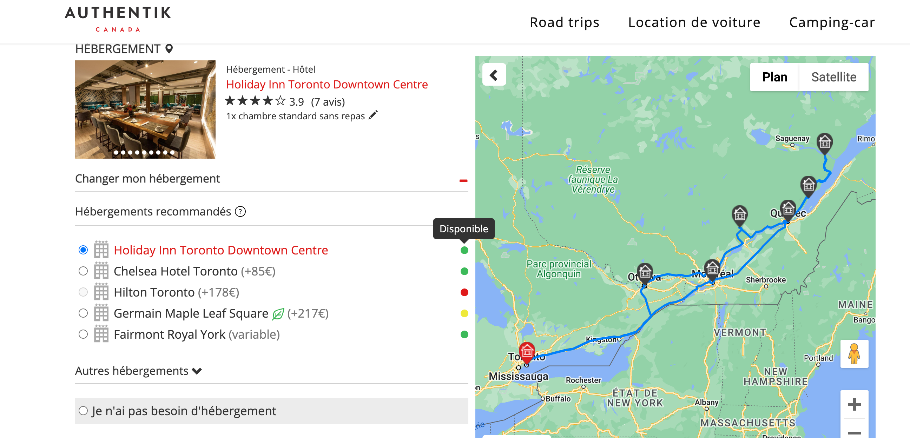
Task: Click the help icon next to Hébergements recommandés
Action: [240, 212]
